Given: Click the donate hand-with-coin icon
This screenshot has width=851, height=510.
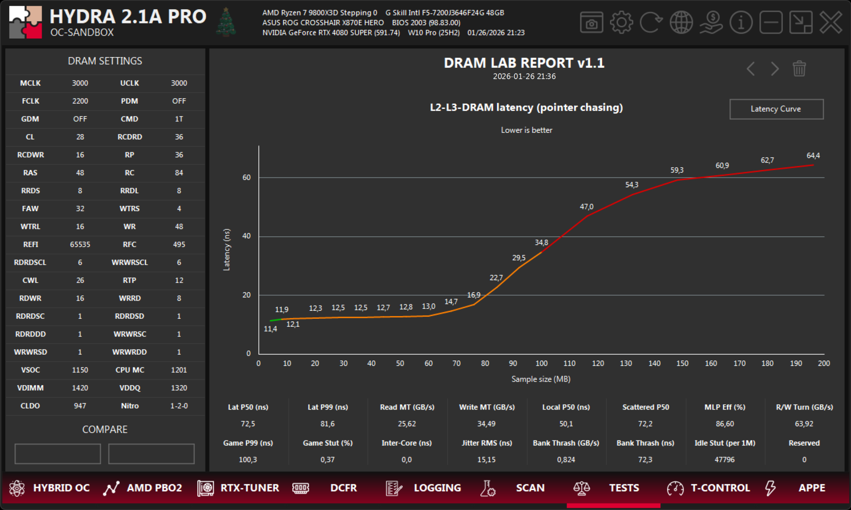Looking at the screenshot, I should tap(711, 23).
